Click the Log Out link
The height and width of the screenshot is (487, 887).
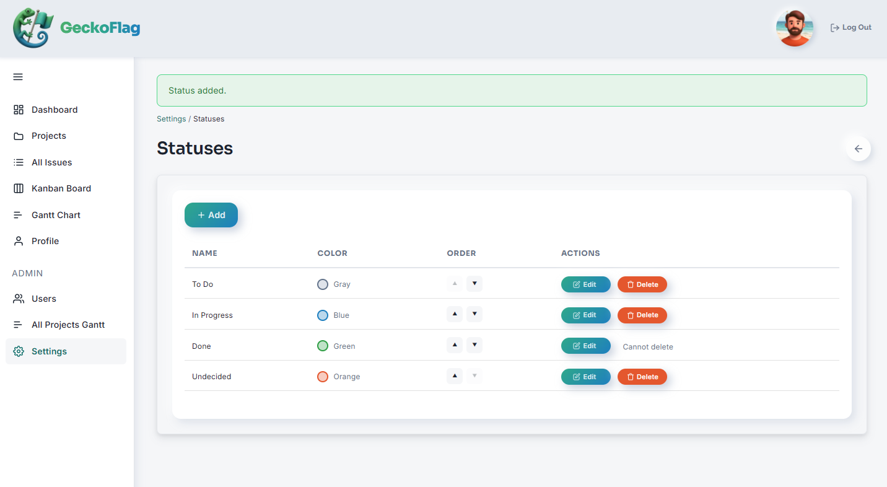[x=851, y=27]
